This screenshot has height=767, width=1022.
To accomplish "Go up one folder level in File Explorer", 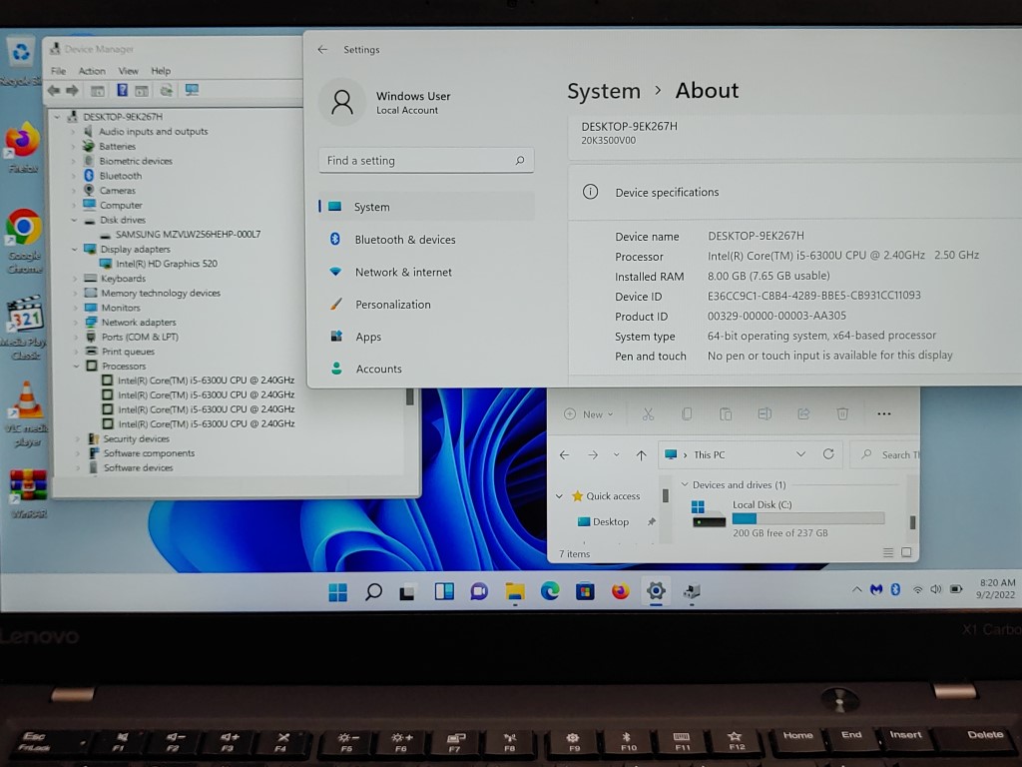I will [x=642, y=455].
